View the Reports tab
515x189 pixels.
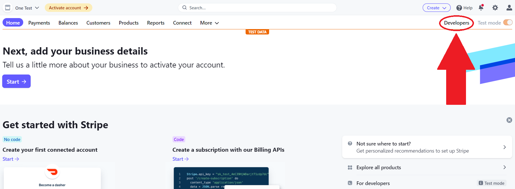point(156,23)
